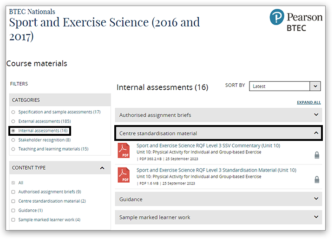This screenshot has height=239, width=334.
Task: Expand Sample marked learner work section
Action: tap(218, 217)
